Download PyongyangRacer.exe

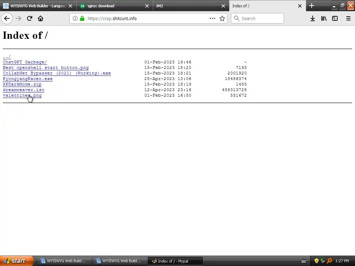click(28, 79)
